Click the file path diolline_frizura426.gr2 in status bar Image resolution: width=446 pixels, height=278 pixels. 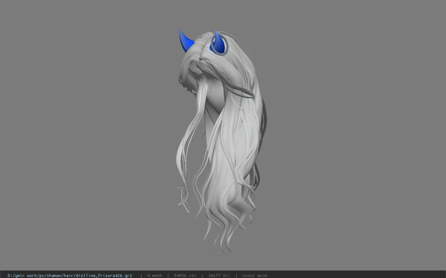pos(70,276)
